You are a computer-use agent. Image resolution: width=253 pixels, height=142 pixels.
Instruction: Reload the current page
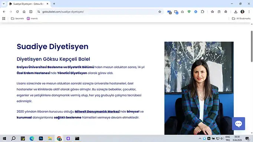(17, 11)
